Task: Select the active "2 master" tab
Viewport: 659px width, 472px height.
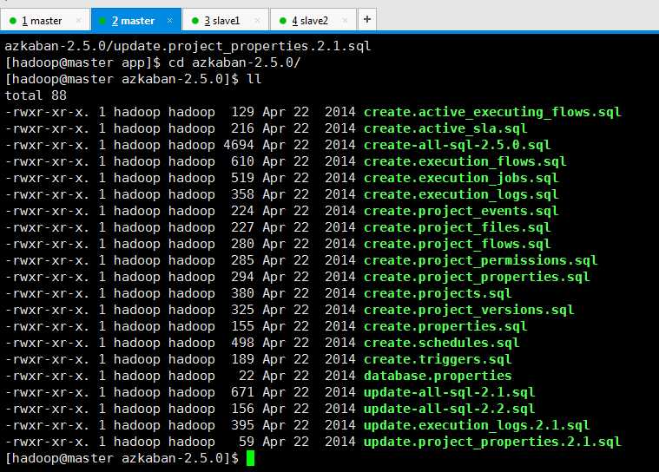Action: [136, 20]
